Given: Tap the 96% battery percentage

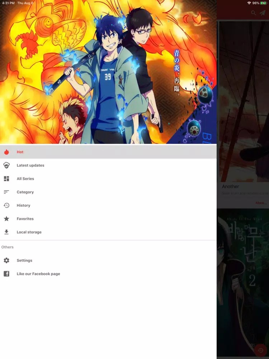Looking at the screenshot, I should click(256, 3).
